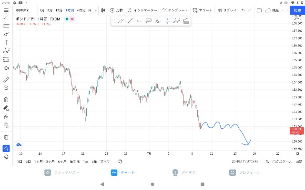The width and height of the screenshot is (305, 190).
Task: Toggle stay in drawing mode
Action: click(x=6, y=108)
